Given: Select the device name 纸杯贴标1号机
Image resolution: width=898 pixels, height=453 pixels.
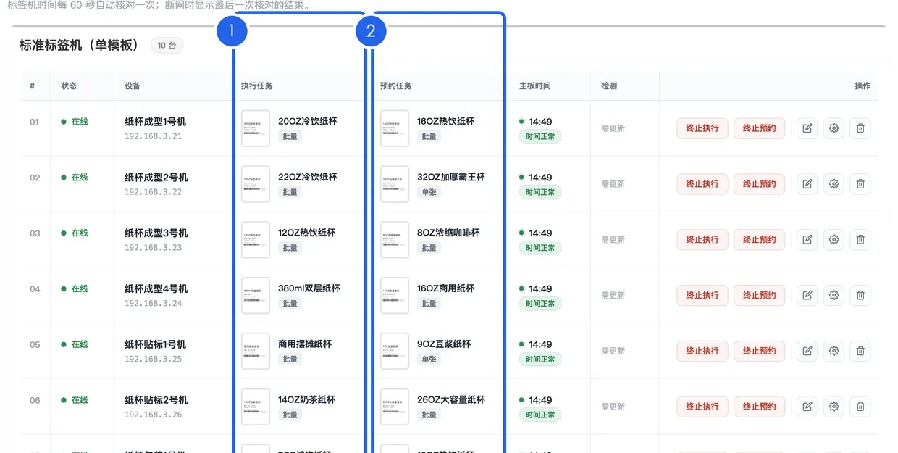Looking at the screenshot, I should 156,344.
